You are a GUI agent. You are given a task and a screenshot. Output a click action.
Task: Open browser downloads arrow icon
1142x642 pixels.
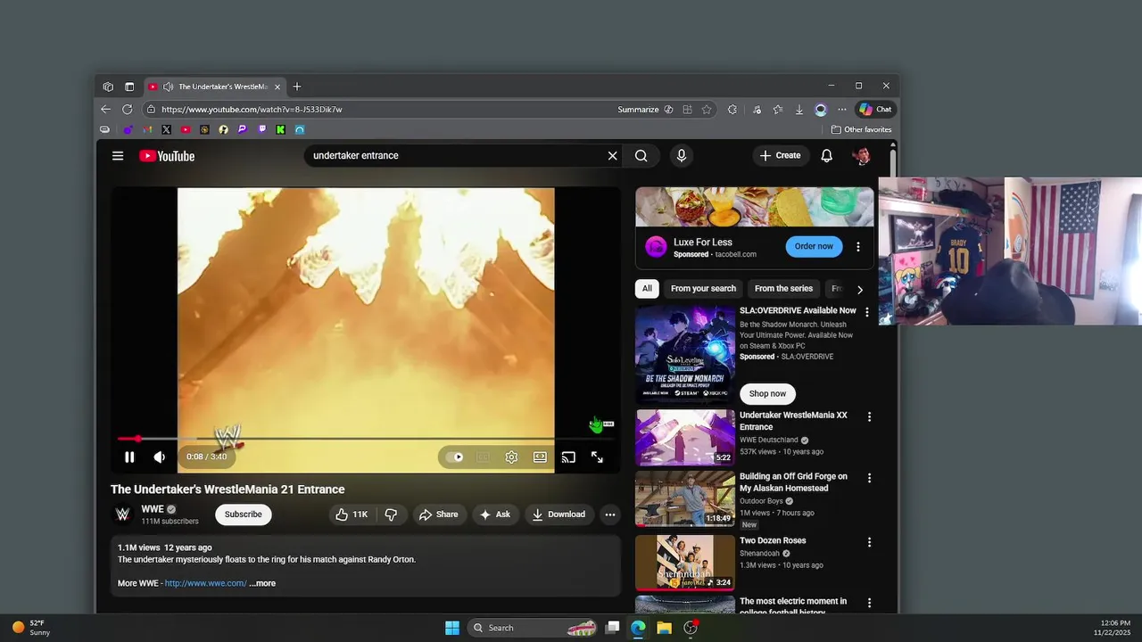pos(799,110)
